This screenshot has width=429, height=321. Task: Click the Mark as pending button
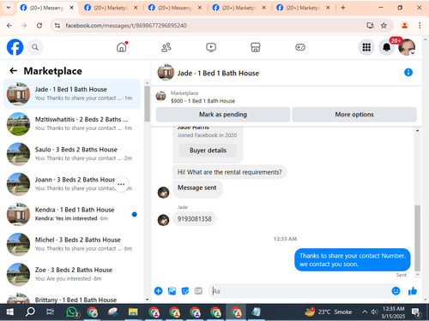coord(223,115)
